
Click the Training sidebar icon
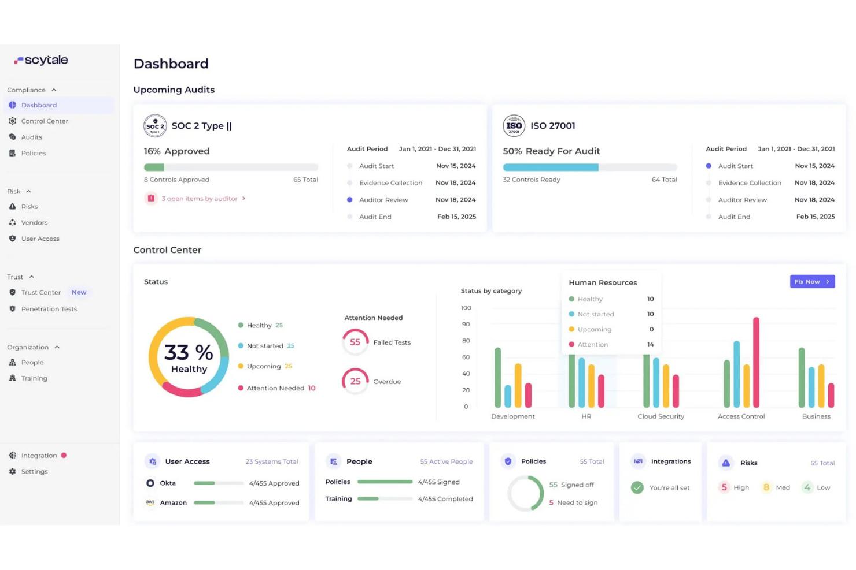tap(13, 379)
